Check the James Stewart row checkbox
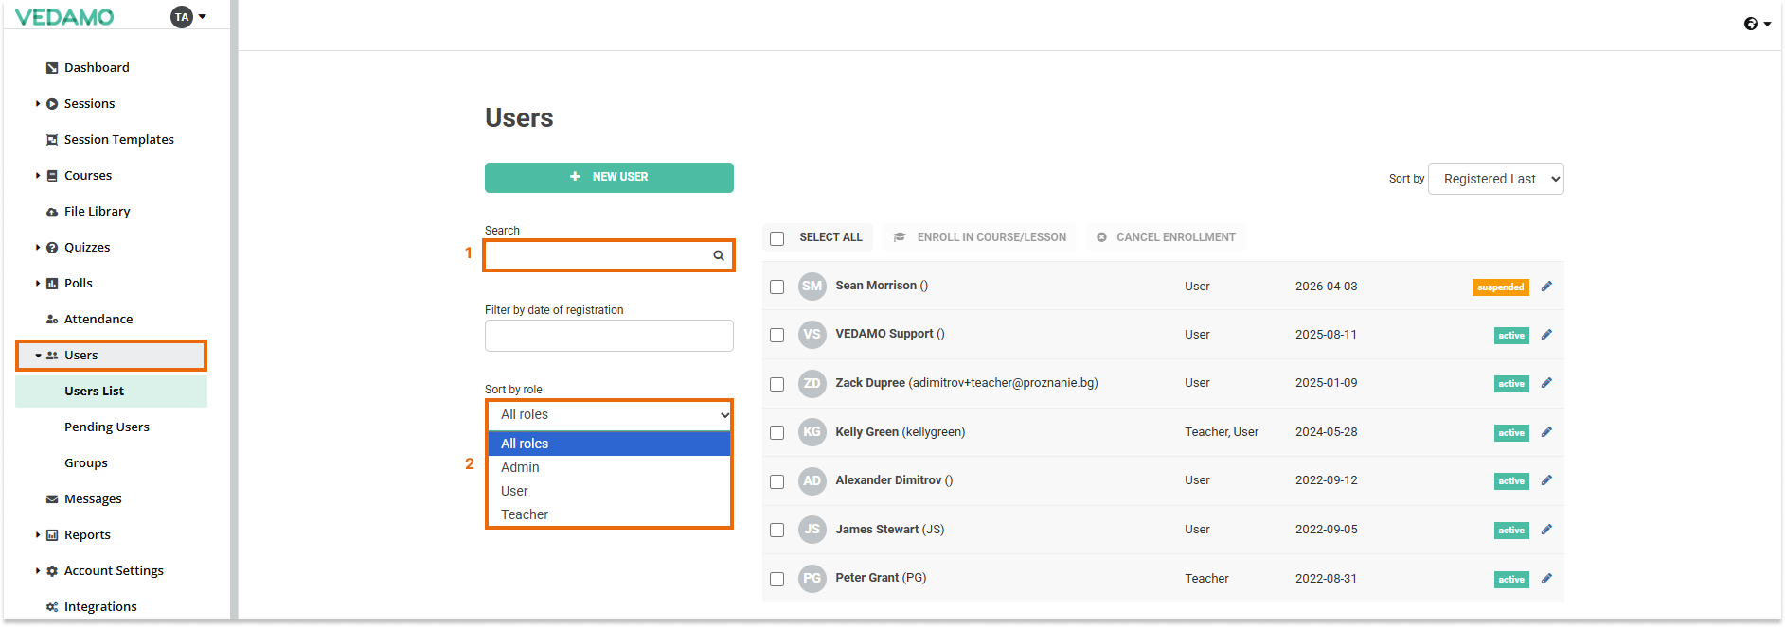 [x=777, y=530]
